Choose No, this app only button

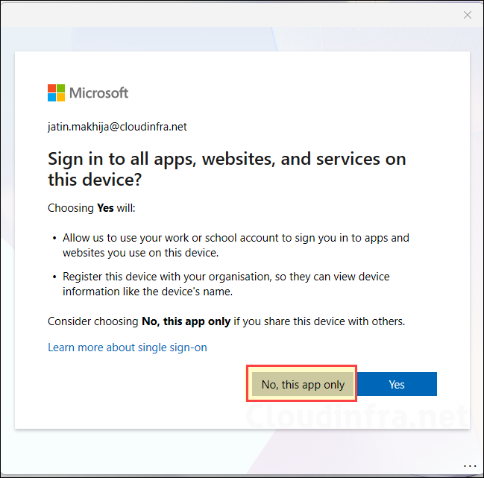[303, 385]
